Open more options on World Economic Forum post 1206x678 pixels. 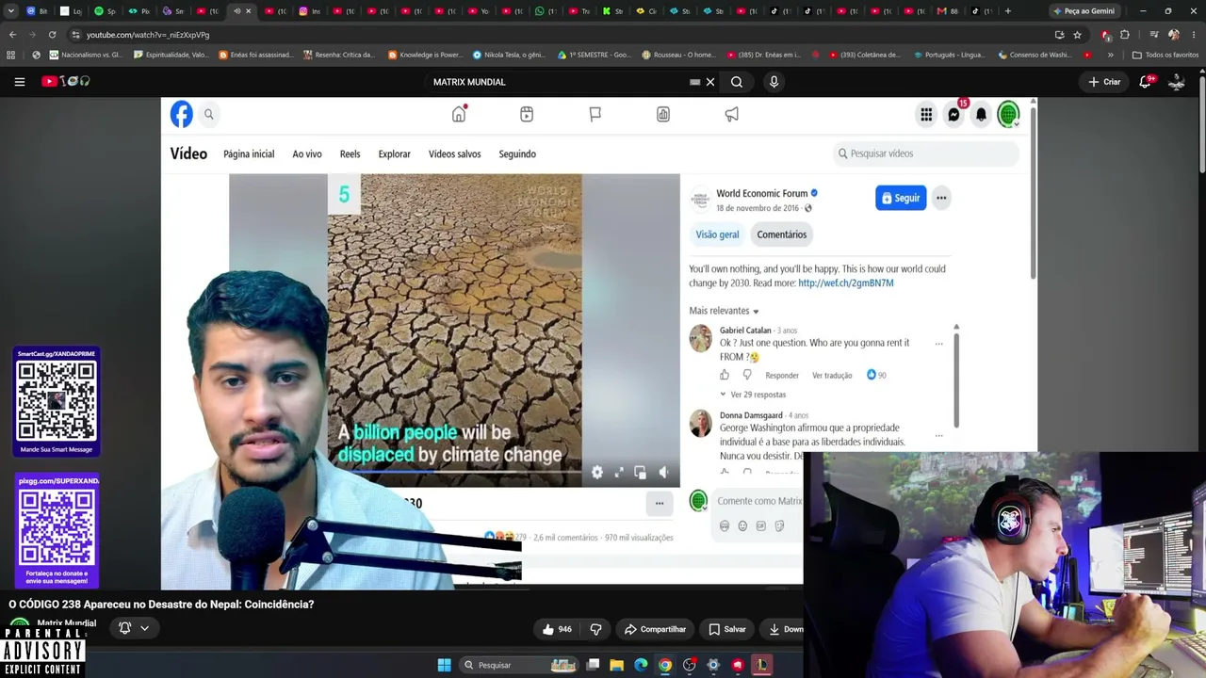click(941, 198)
